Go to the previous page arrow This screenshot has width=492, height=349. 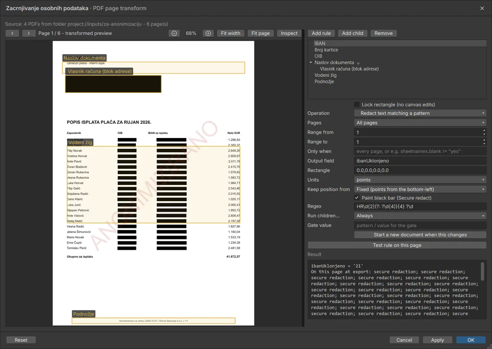(12, 33)
